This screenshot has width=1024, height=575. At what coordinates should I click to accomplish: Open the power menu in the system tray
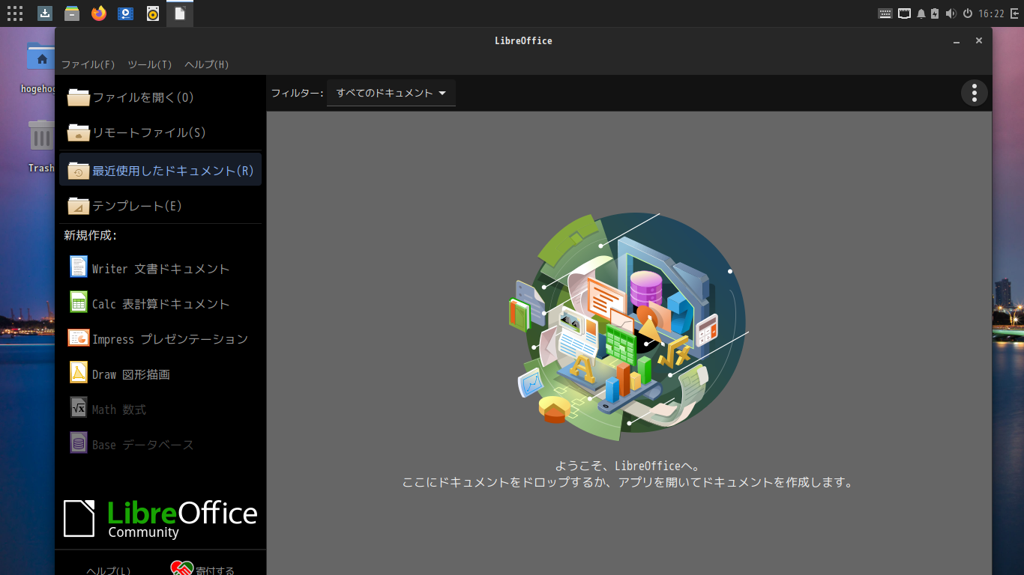coord(967,13)
